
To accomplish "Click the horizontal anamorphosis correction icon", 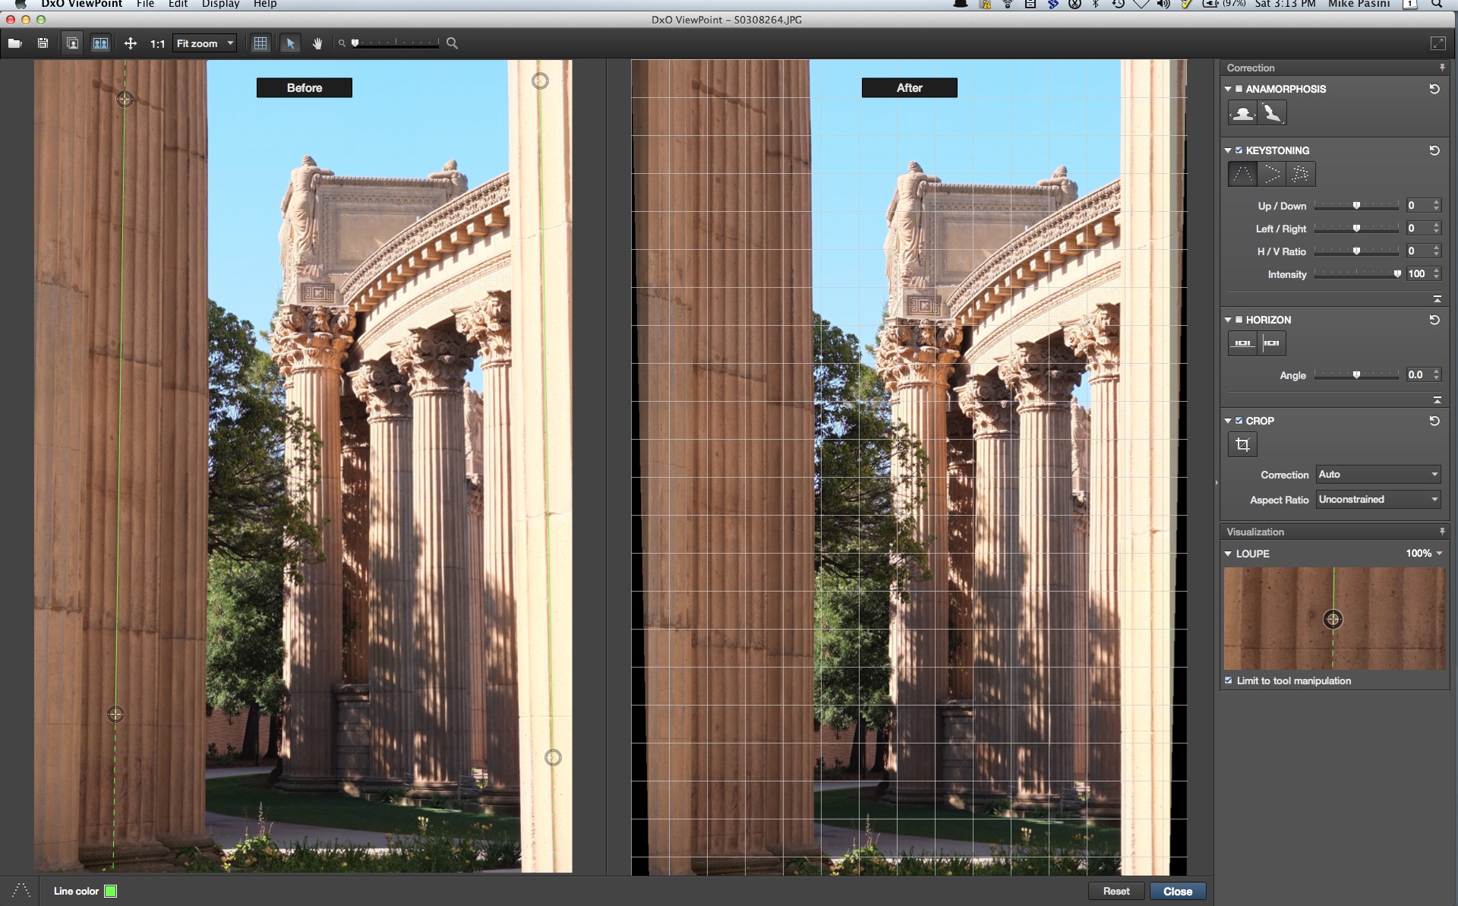I will 1242,113.
